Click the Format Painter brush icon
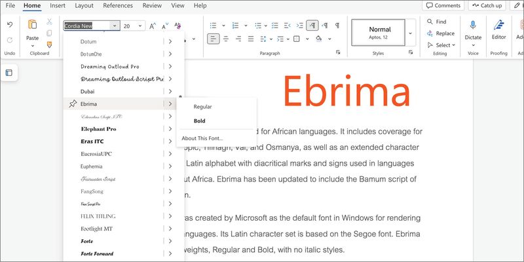This screenshot has height=262, width=524. point(49,44)
